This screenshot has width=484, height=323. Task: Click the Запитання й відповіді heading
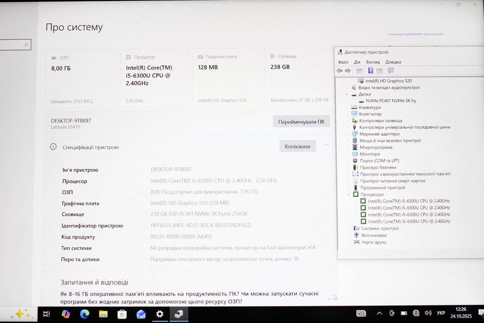[94, 282]
